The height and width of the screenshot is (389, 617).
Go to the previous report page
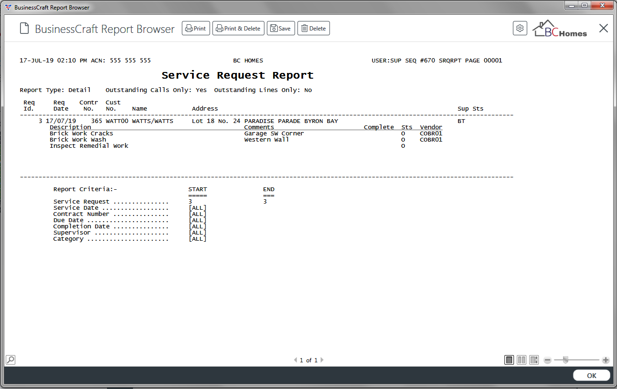pos(296,360)
